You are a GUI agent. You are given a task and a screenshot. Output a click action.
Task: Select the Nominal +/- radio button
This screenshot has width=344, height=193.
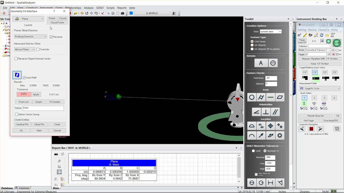coord(265,151)
